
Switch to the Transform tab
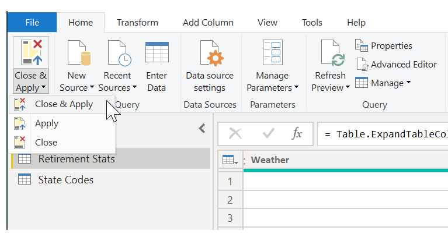pos(137,23)
